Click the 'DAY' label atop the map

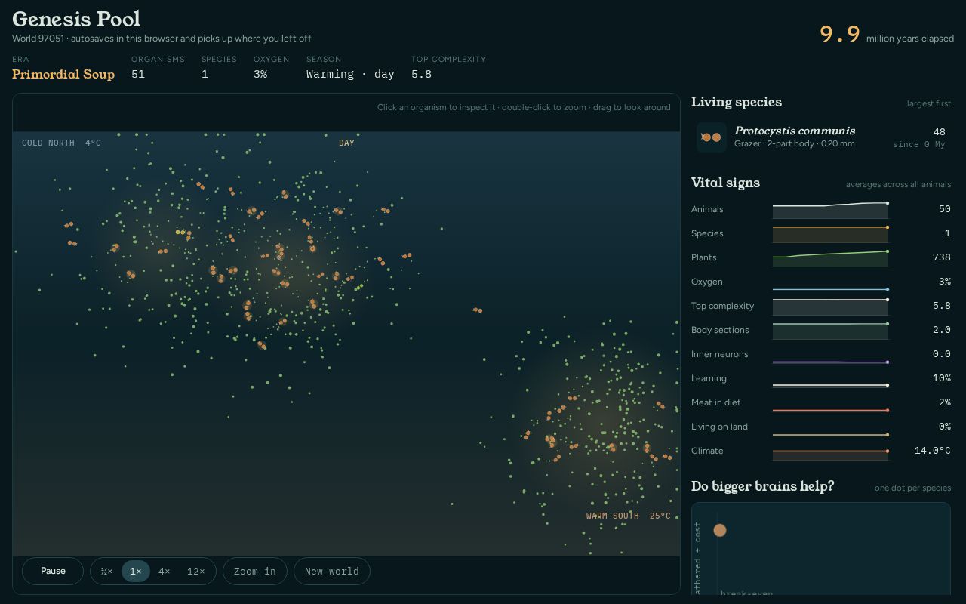[x=346, y=143]
